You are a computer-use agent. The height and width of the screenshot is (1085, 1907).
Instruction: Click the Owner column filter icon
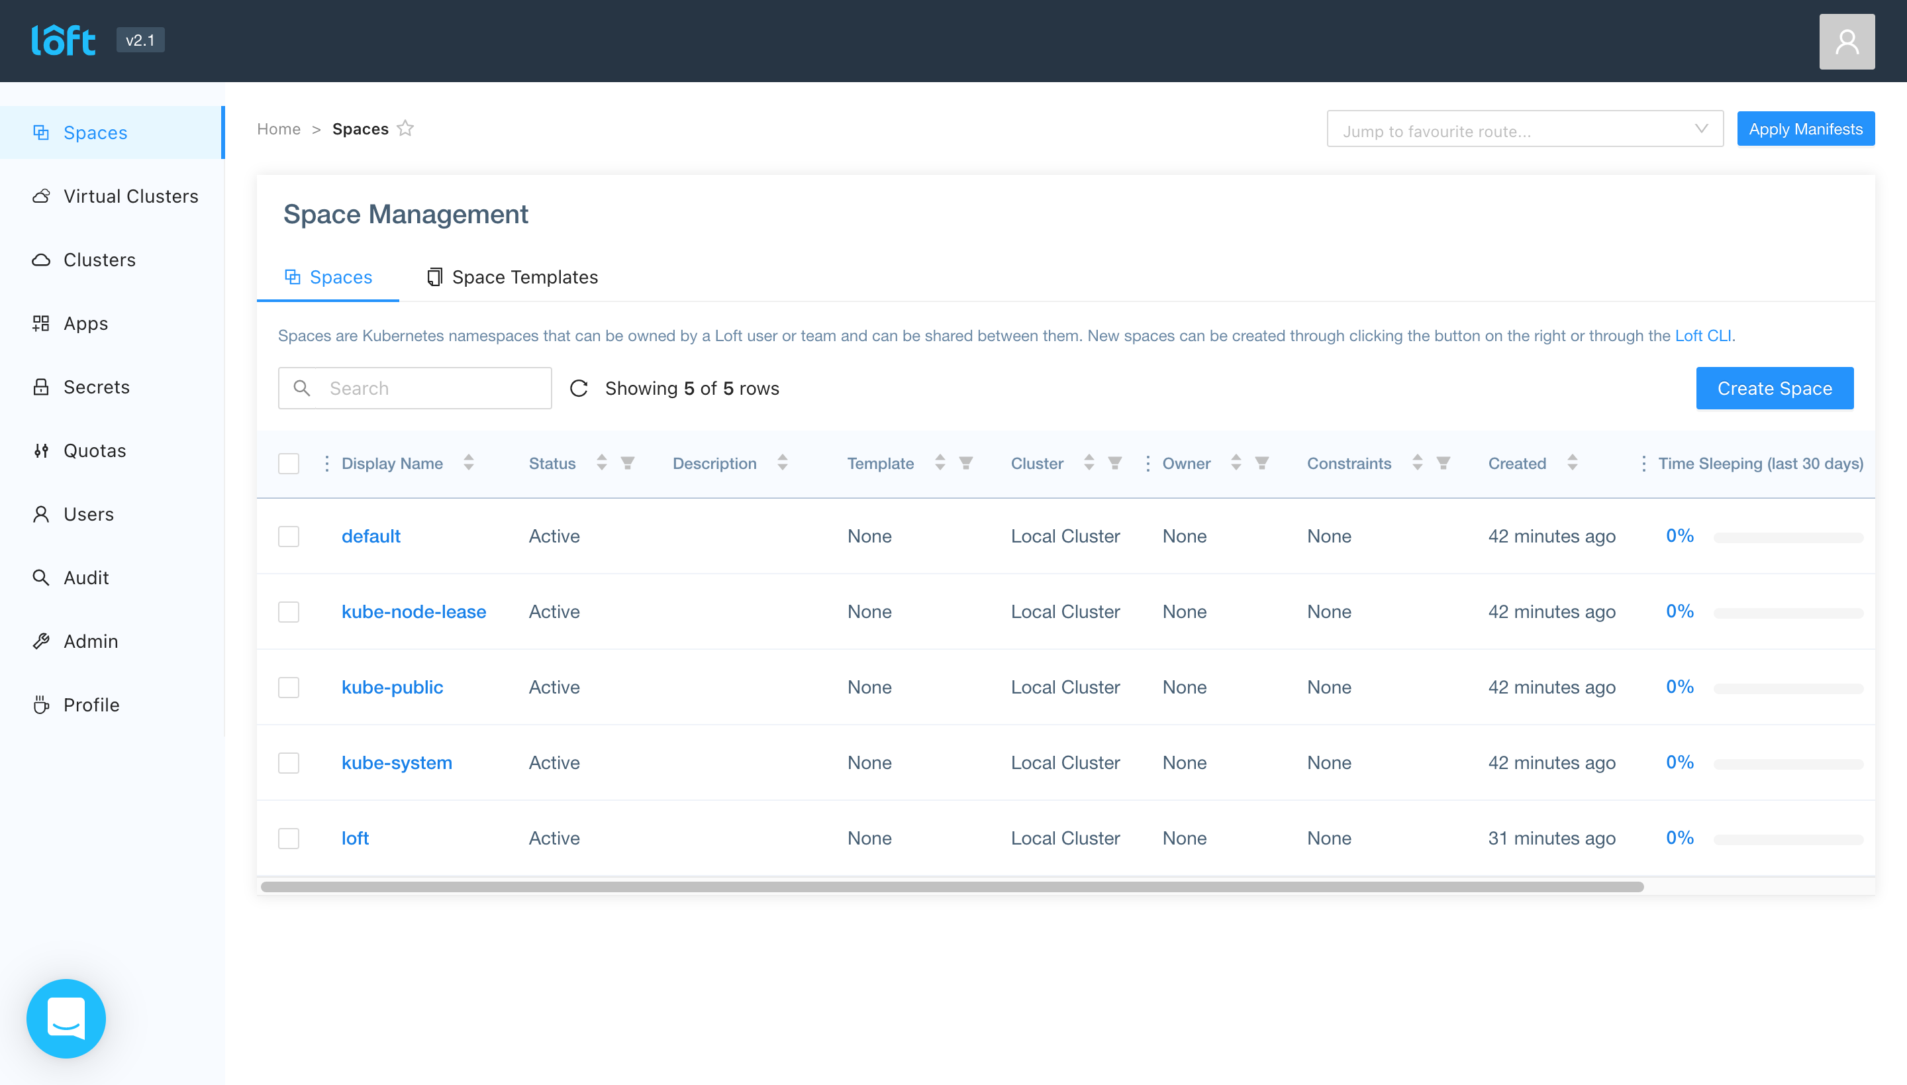(x=1262, y=464)
